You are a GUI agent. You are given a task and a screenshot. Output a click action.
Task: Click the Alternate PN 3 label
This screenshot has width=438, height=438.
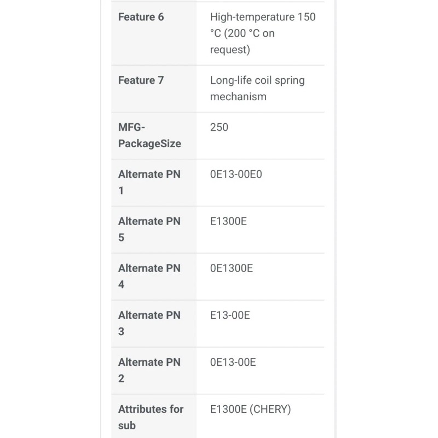149,323
